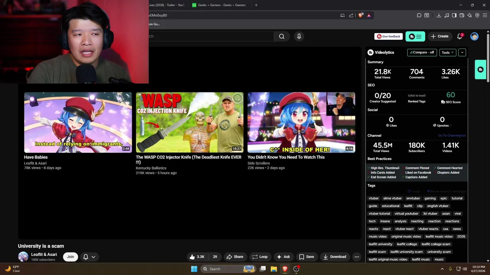Open Have Babies video thumbnail
Screen dimensions: 490x275
(x=78, y=122)
